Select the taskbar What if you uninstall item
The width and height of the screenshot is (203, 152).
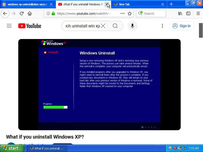pos(47,148)
